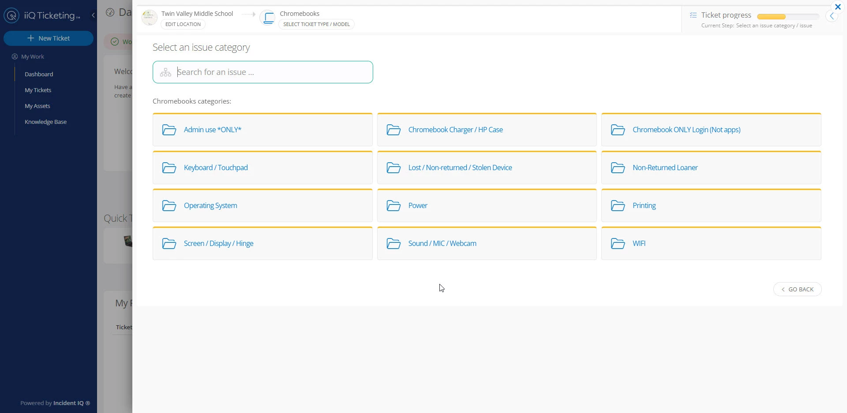The image size is (847, 413).
Task: Click the iiQ Ticketing logo icon
Action: pyautogui.click(x=11, y=15)
